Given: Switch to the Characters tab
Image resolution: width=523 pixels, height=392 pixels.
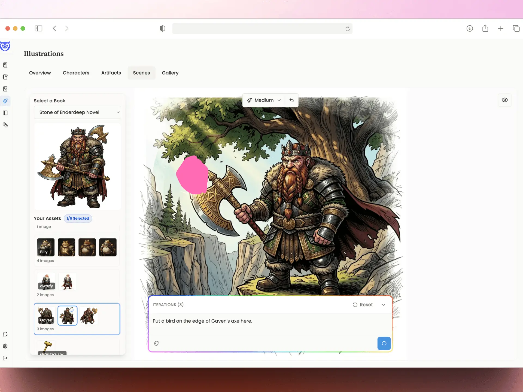Looking at the screenshot, I should pyautogui.click(x=76, y=73).
